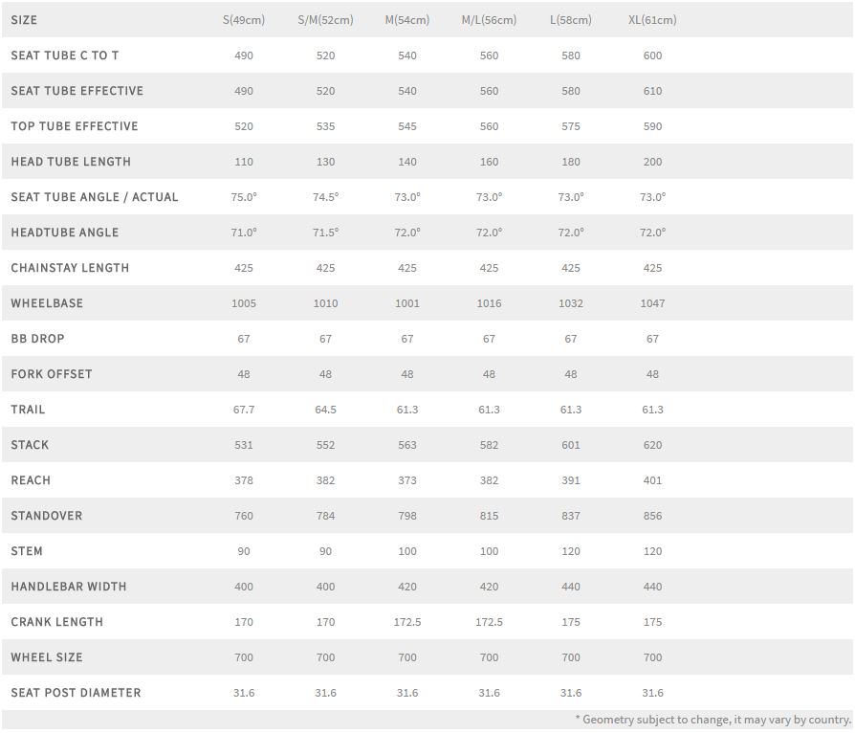
Task: Click the 67.7 trail value
Action: click(244, 410)
